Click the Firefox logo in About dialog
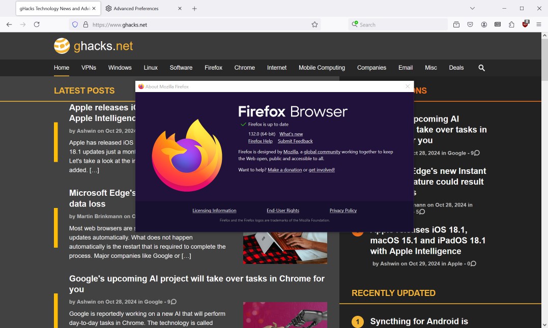The image size is (548, 328). pyautogui.click(x=187, y=156)
